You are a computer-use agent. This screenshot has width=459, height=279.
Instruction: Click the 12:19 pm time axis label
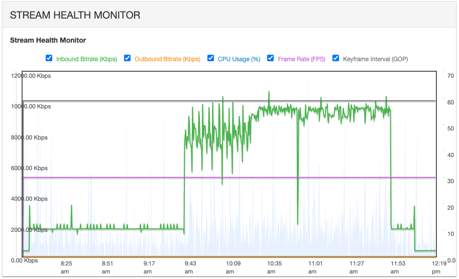point(439,266)
